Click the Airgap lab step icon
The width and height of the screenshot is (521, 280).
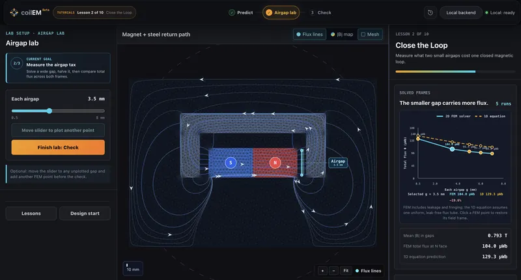click(269, 12)
